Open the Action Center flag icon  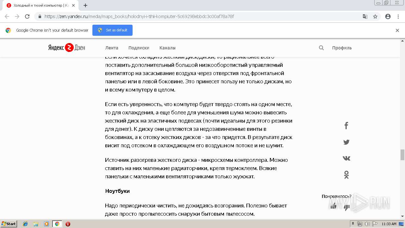pos(375,224)
